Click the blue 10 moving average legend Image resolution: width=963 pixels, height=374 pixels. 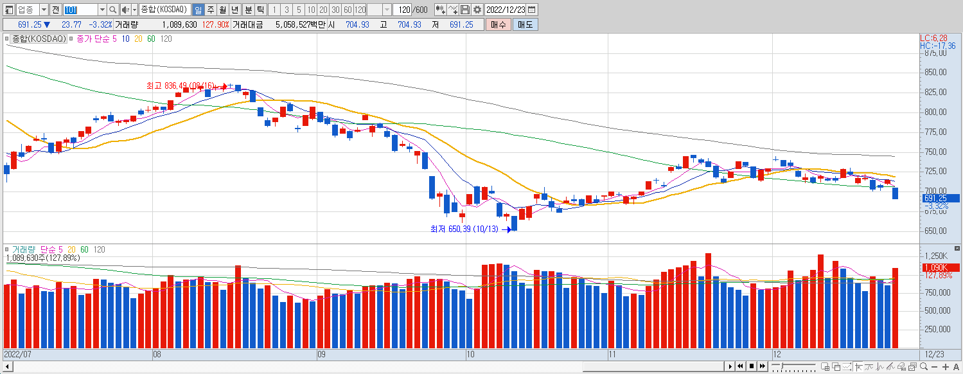(125, 39)
